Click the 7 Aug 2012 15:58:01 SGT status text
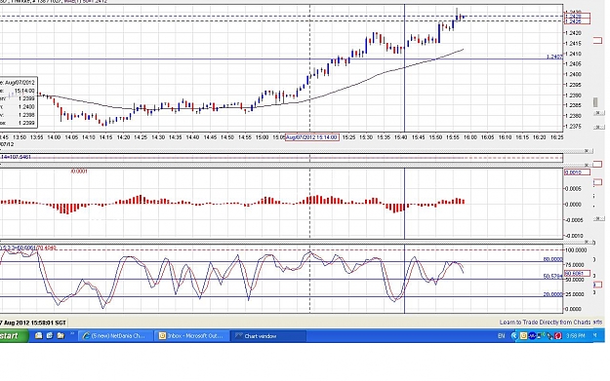The height and width of the screenshot is (381, 610). pos(33,323)
